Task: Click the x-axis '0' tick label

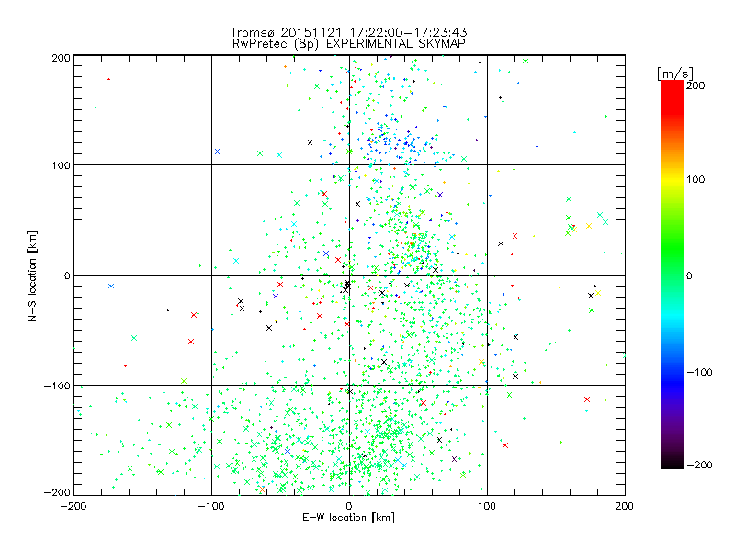Action: coord(349,506)
